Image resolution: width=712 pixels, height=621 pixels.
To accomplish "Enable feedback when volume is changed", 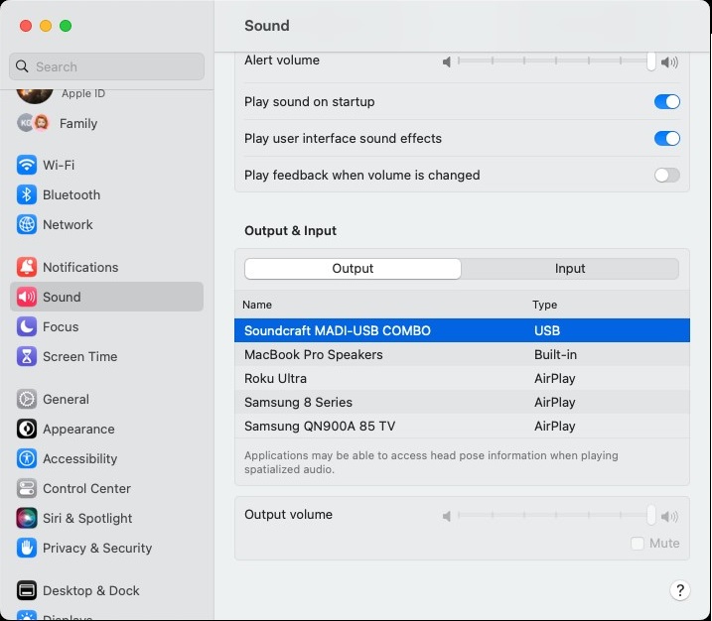I will point(666,176).
